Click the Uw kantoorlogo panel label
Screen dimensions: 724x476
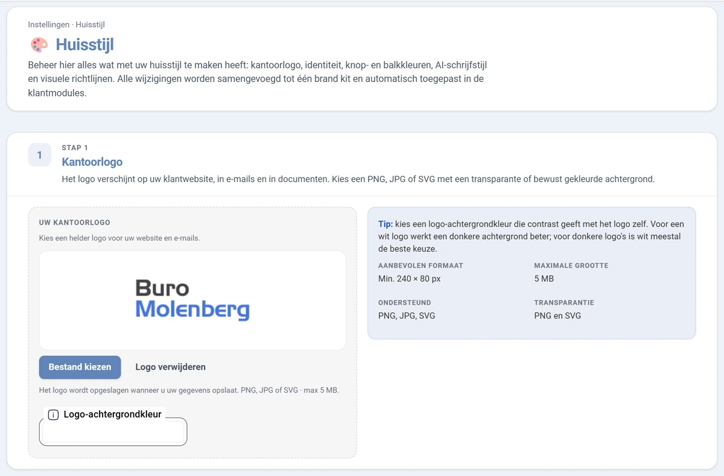point(75,223)
